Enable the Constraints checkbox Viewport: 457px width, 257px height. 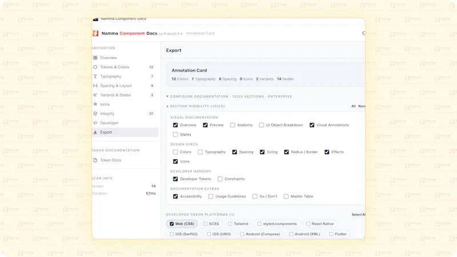click(220, 179)
